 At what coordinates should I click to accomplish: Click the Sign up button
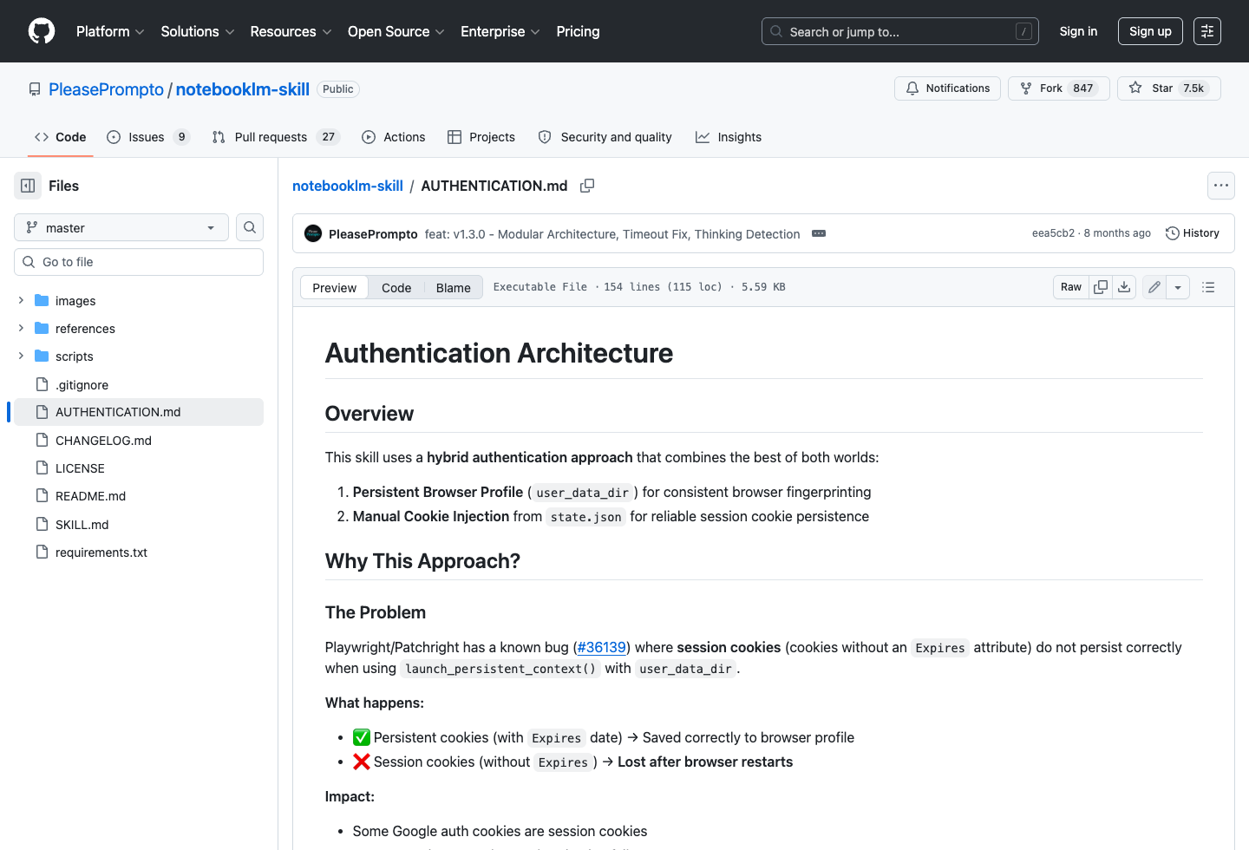[x=1150, y=31]
